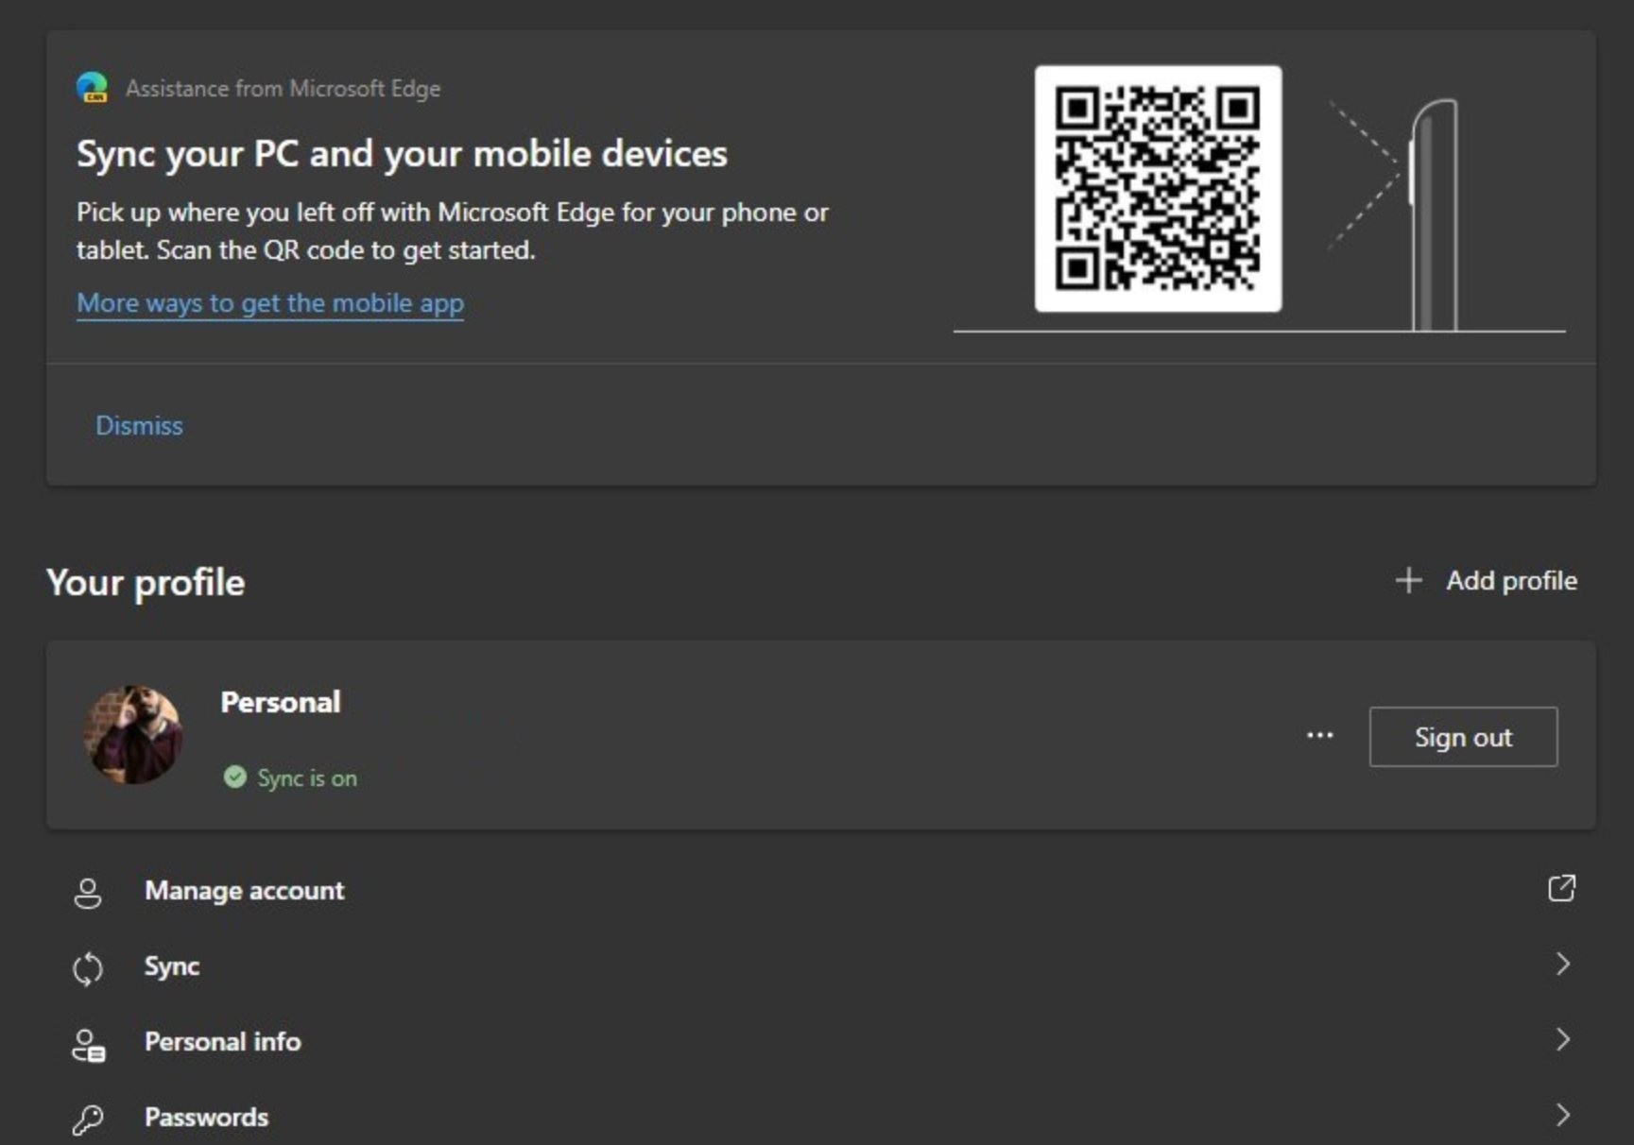Expand Personal info via its chevron
Screen dimensions: 1634x1145
1562,1039
